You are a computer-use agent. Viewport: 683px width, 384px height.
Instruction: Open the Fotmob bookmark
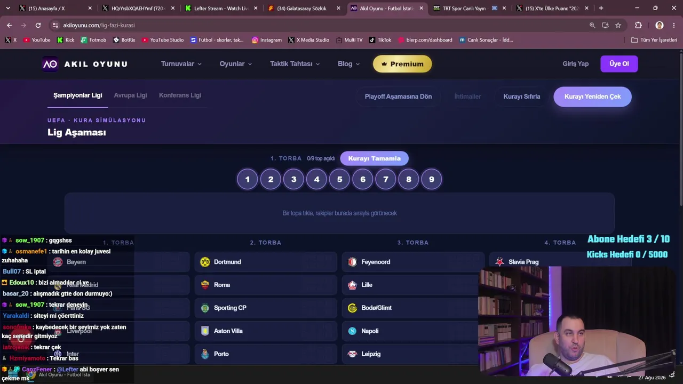[x=93, y=40]
